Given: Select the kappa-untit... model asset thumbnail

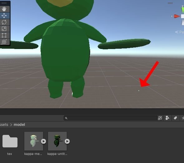Looking at the screenshot, I should tap(57, 141).
